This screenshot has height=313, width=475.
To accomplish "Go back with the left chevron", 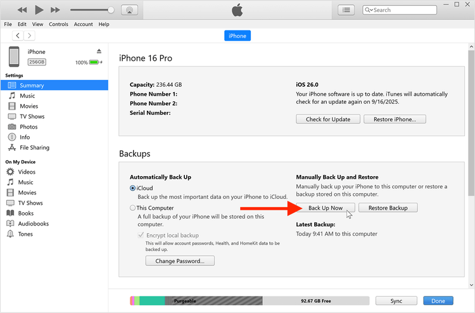I will 18,35.
